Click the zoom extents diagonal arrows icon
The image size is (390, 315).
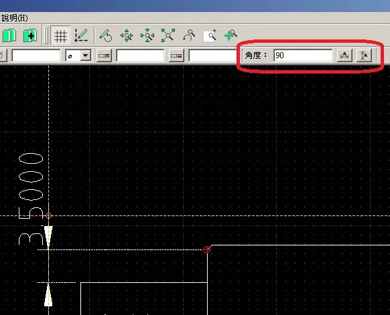pos(168,35)
